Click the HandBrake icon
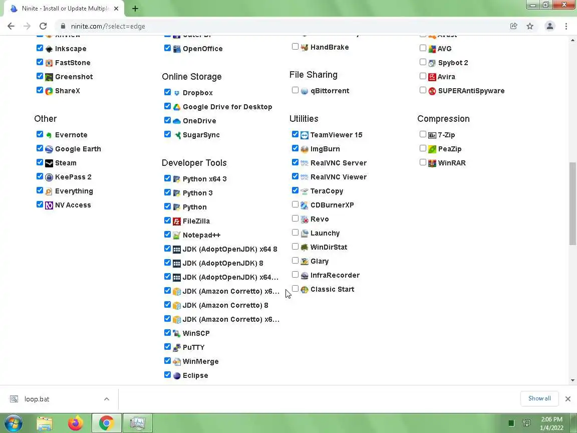The height and width of the screenshot is (433, 577). coord(305,48)
